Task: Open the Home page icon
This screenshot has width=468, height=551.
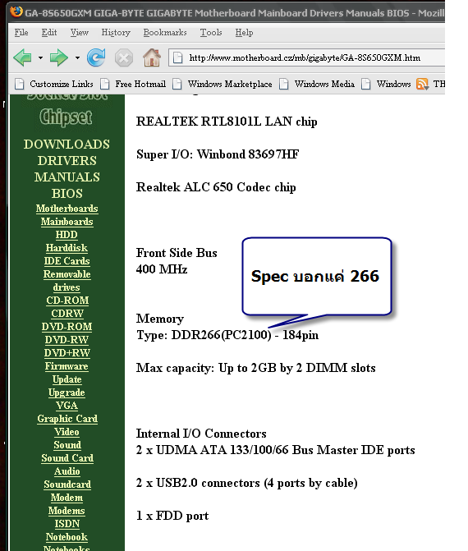Action: coord(152,57)
